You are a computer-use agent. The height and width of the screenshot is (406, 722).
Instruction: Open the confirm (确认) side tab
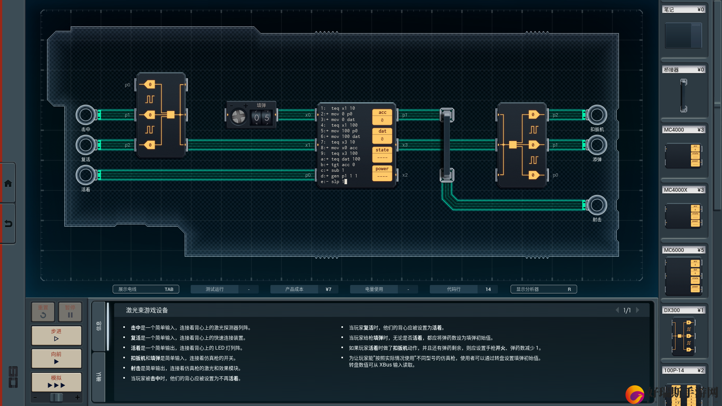point(99,377)
